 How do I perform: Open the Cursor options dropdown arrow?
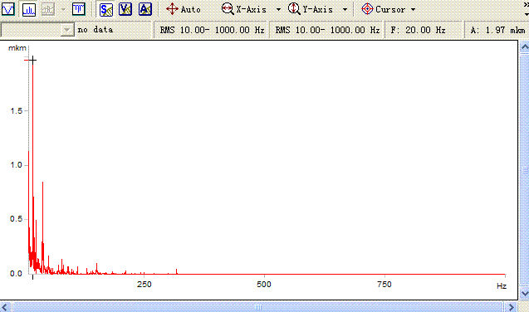(x=413, y=10)
